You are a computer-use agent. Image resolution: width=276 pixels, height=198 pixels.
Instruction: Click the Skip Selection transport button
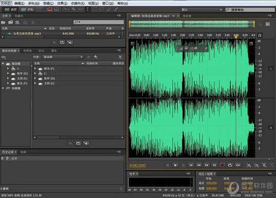pyautogui.click(x=238, y=165)
